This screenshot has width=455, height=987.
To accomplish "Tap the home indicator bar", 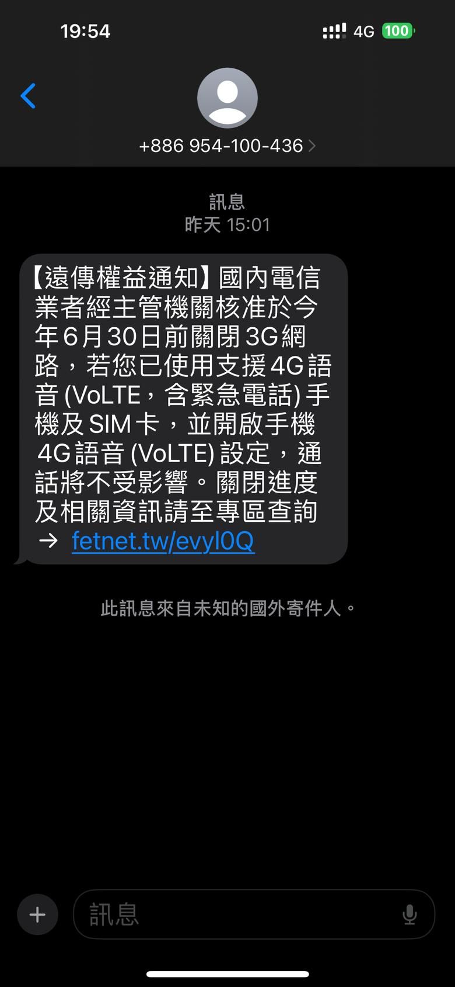I will (228, 974).
